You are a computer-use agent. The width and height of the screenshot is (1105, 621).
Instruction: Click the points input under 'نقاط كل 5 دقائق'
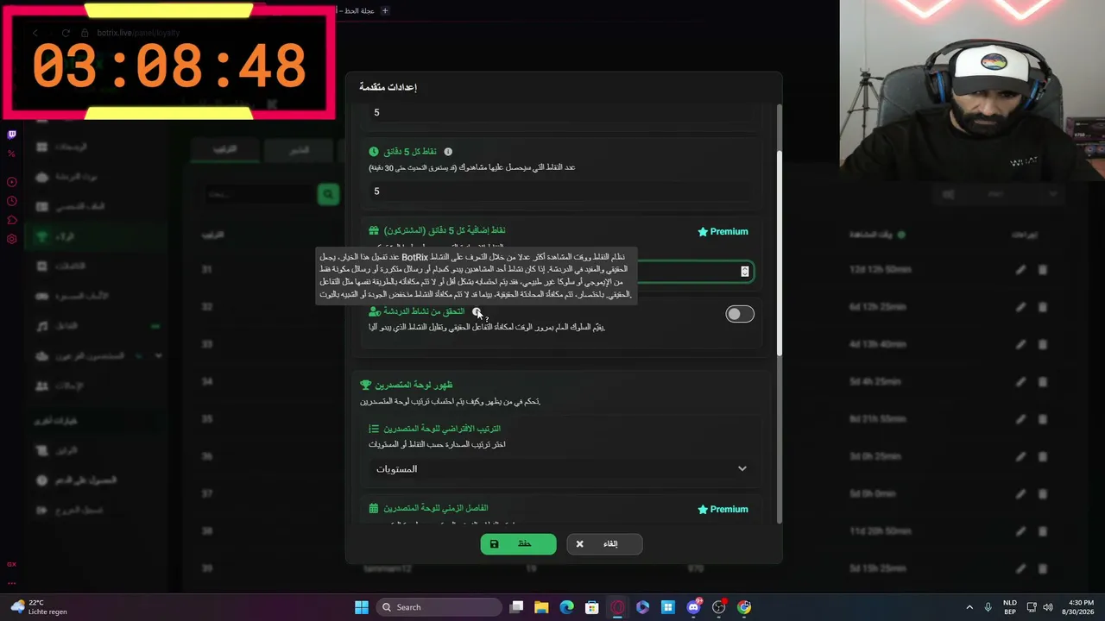coord(561,191)
